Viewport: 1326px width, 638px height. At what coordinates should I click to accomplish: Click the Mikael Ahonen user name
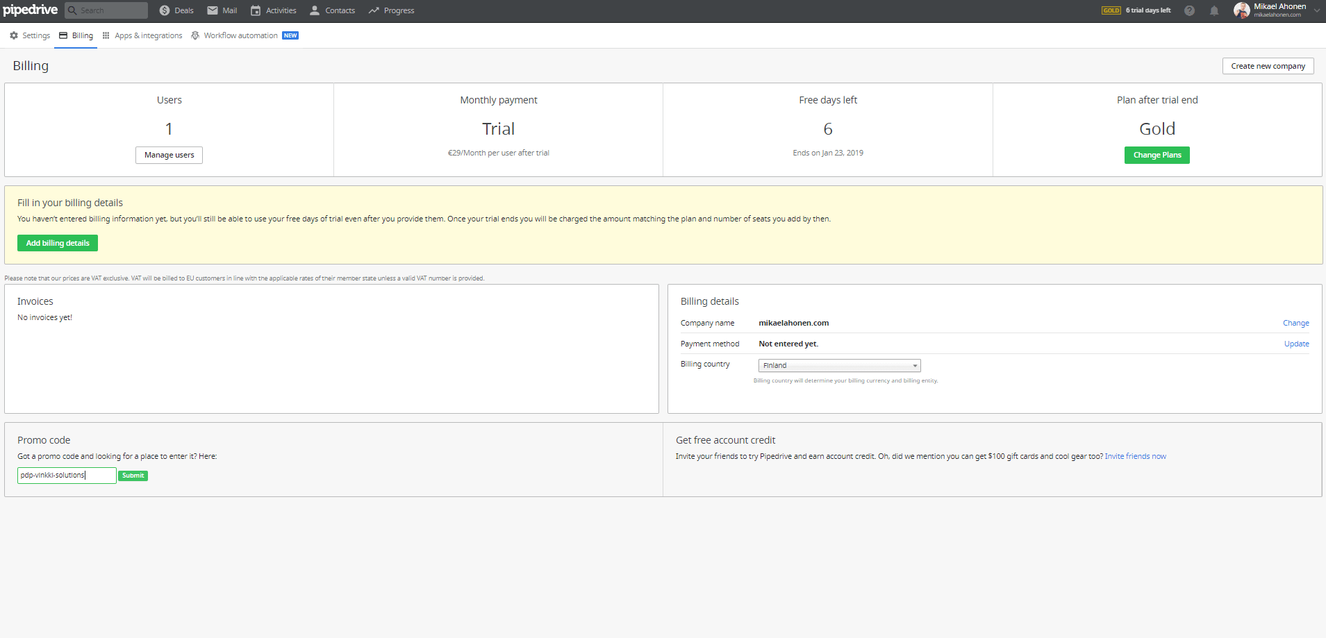tap(1279, 7)
